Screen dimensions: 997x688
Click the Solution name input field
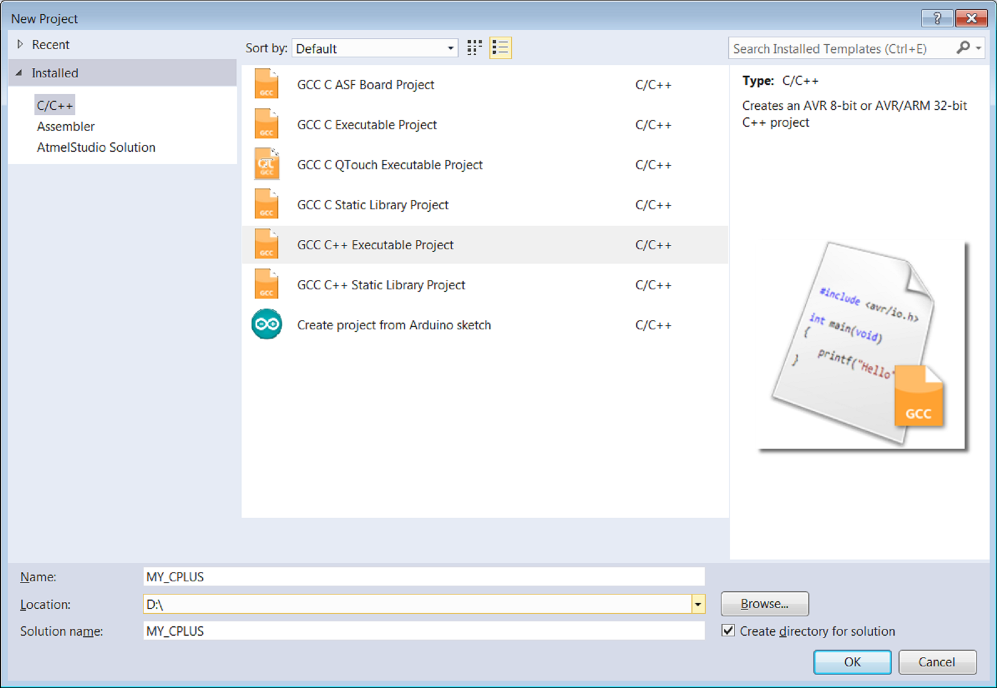point(424,631)
